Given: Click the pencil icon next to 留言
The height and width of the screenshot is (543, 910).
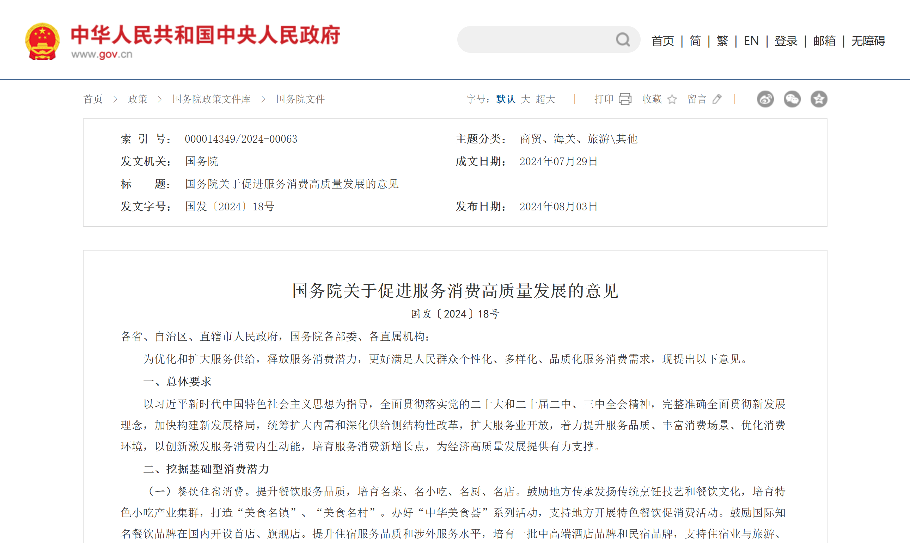Looking at the screenshot, I should (x=717, y=99).
